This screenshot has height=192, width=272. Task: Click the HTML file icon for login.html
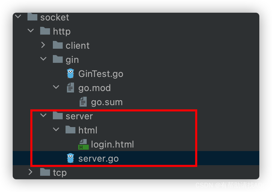84,144
